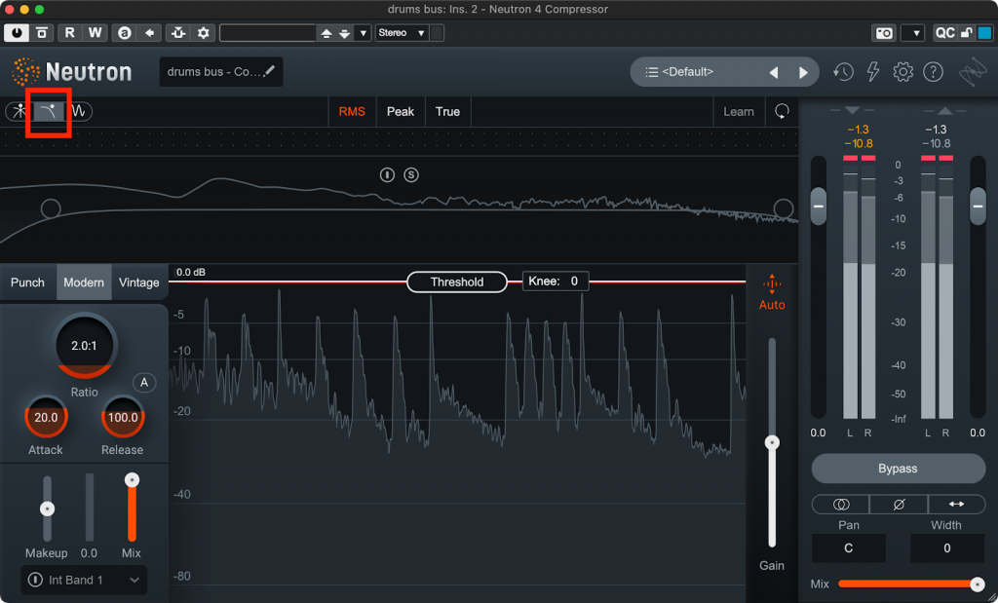Screen dimensions: 998x603
Task: Click the reset circular arrow icon
Action: pyautogui.click(x=782, y=111)
